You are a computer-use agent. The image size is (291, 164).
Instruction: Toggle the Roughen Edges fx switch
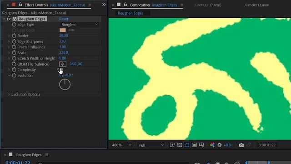pyautogui.click(x=9, y=19)
